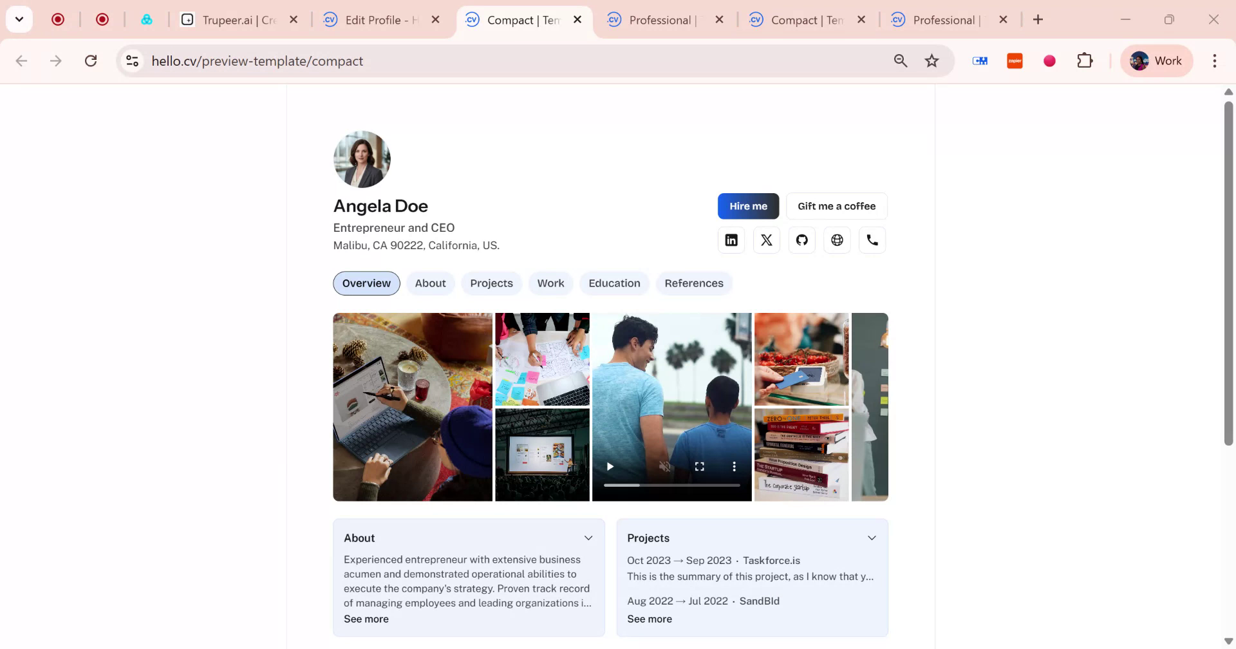
Task: Open the tab search dropdown arrow
Action: [19, 19]
